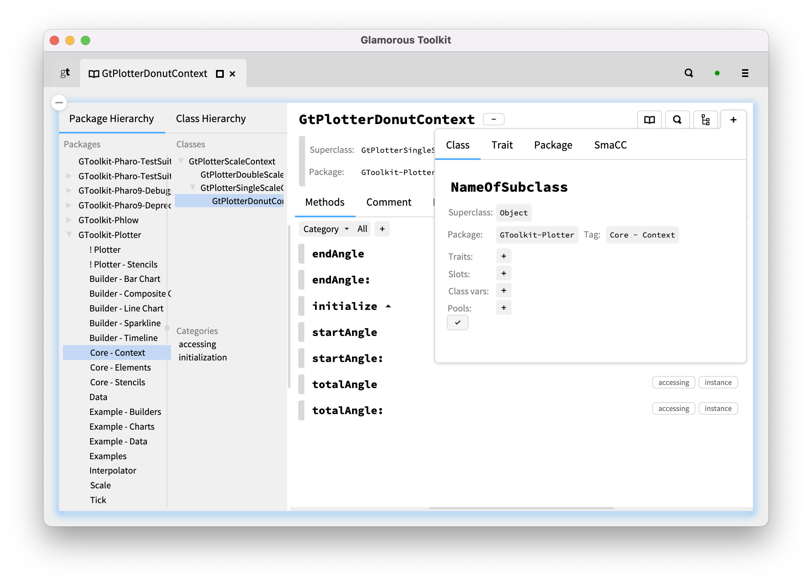
Task: Click the plus icon to add a new pane
Action: tap(733, 120)
